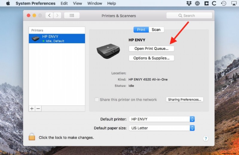The height and width of the screenshot is (155, 239).
Task: Click the large HP ENVY printer image
Action: [108, 51]
